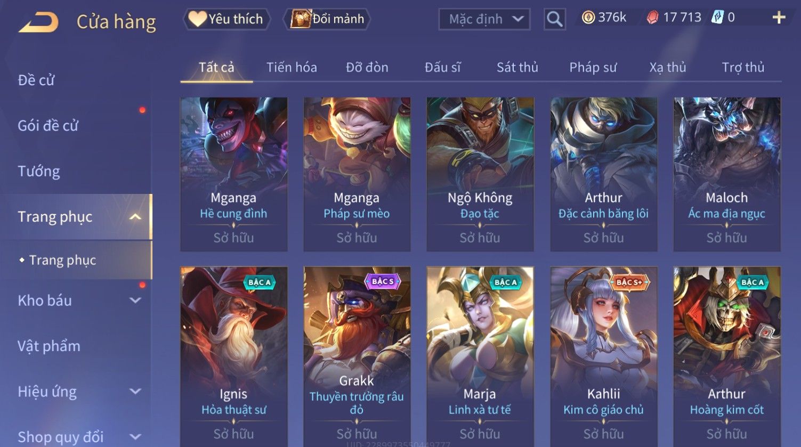Tap the plus icon to add currency
Screen dimensions: 801x447
779,18
